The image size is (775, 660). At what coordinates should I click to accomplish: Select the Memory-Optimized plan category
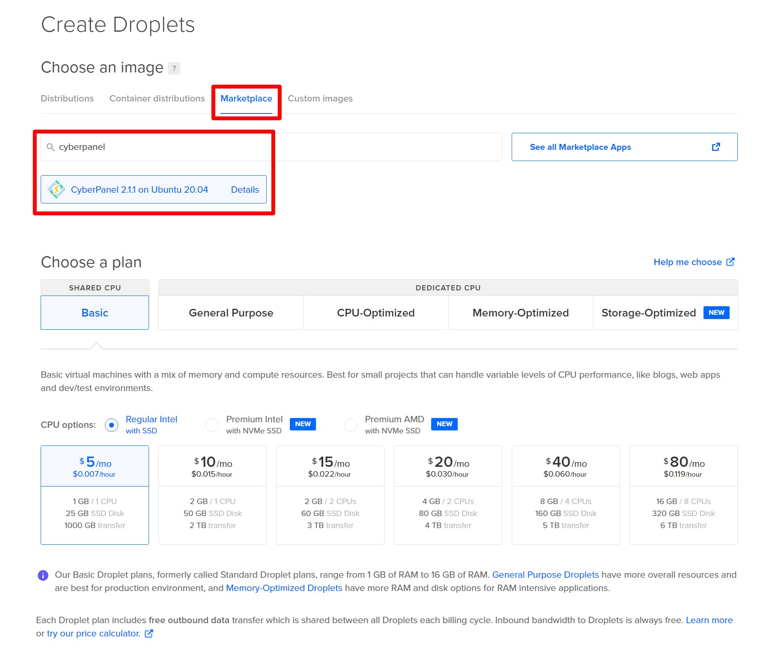point(520,313)
